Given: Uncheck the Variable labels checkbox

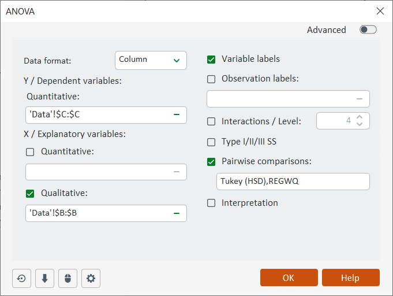Looking at the screenshot, I should tap(211, 59).
